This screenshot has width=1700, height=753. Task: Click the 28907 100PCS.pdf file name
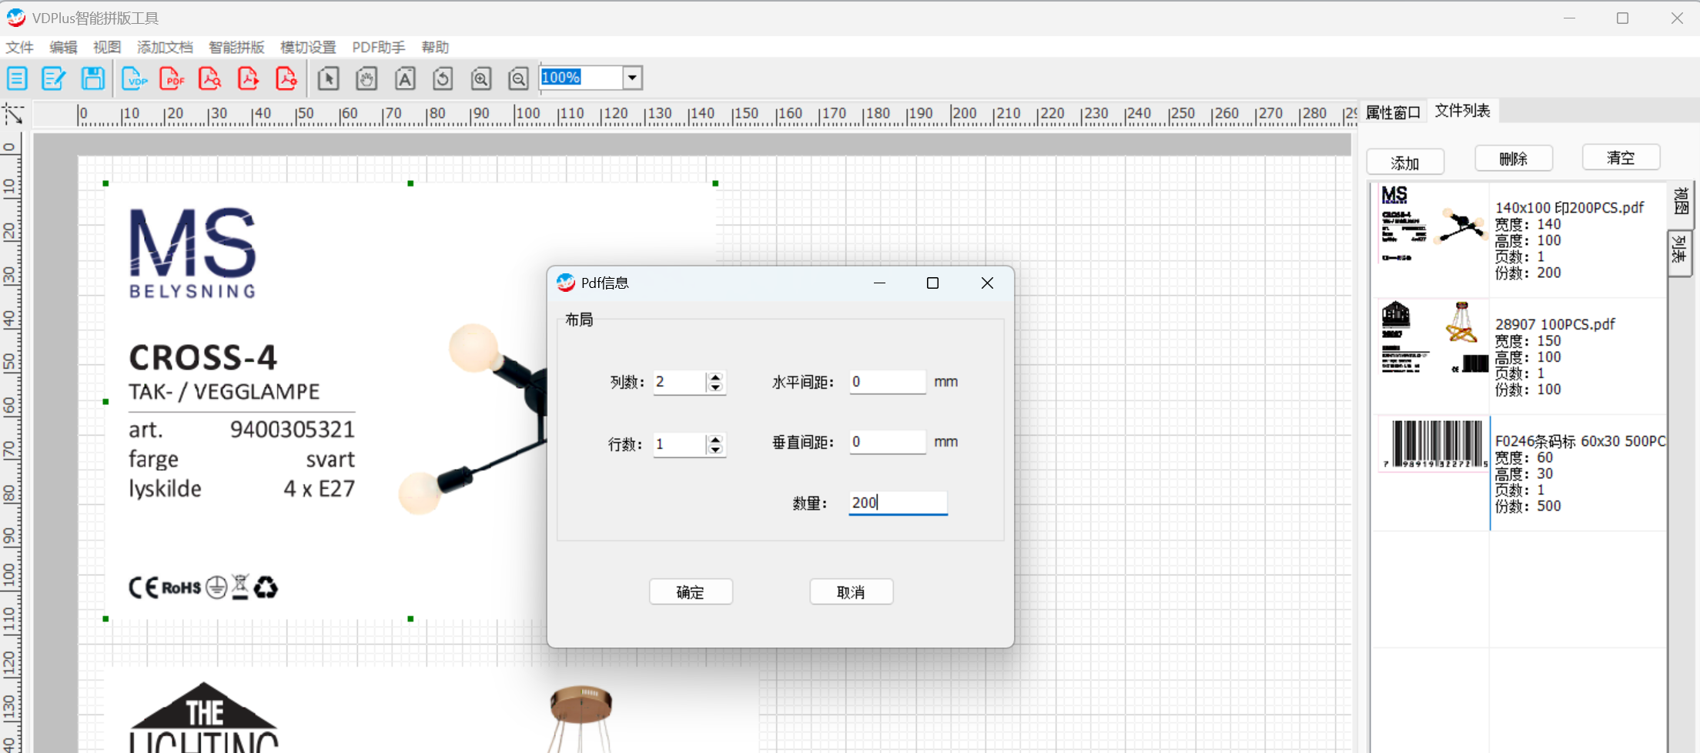tap(1554, 324)
